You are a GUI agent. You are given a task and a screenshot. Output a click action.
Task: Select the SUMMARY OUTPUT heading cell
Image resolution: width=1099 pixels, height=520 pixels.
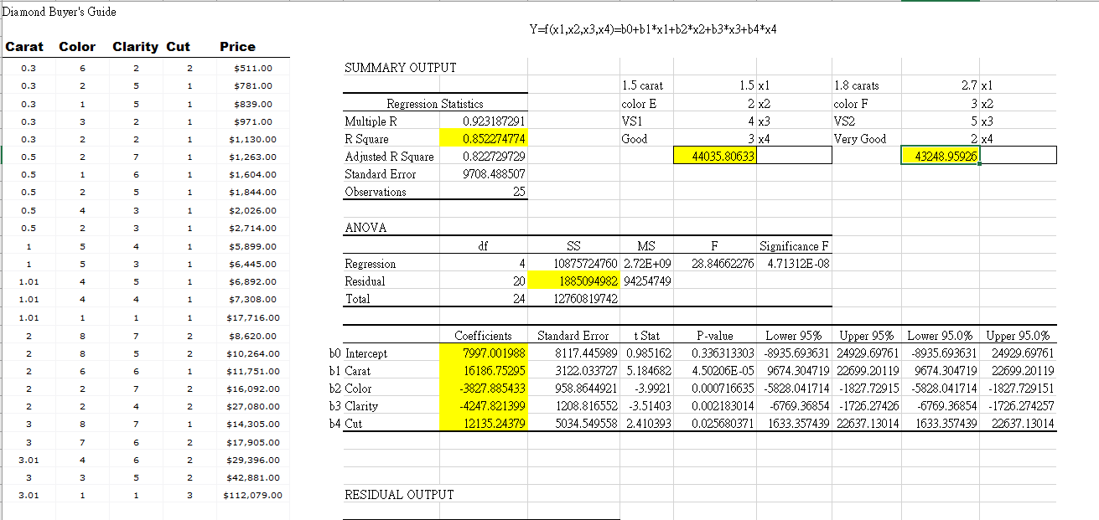(401, 68)
